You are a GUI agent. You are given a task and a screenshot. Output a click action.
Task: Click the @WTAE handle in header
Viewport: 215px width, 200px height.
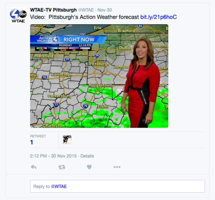(x=86, y=10)
